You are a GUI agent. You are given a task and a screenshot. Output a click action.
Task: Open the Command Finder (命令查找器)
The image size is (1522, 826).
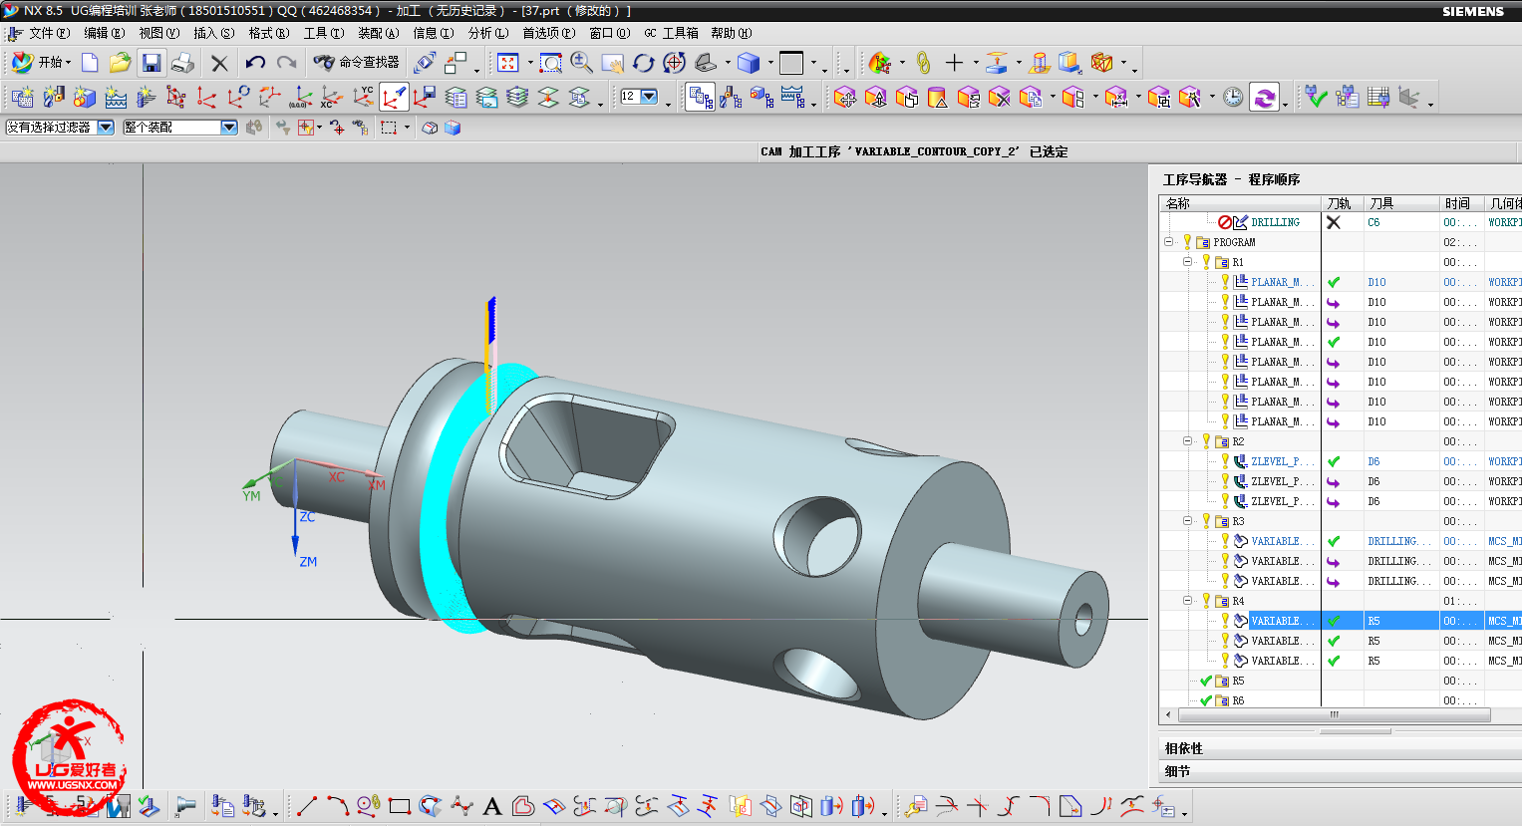356,63
